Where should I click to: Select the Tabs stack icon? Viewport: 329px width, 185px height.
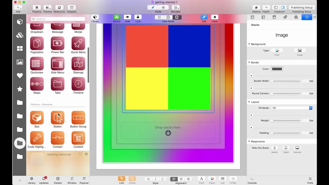point(58,84)
